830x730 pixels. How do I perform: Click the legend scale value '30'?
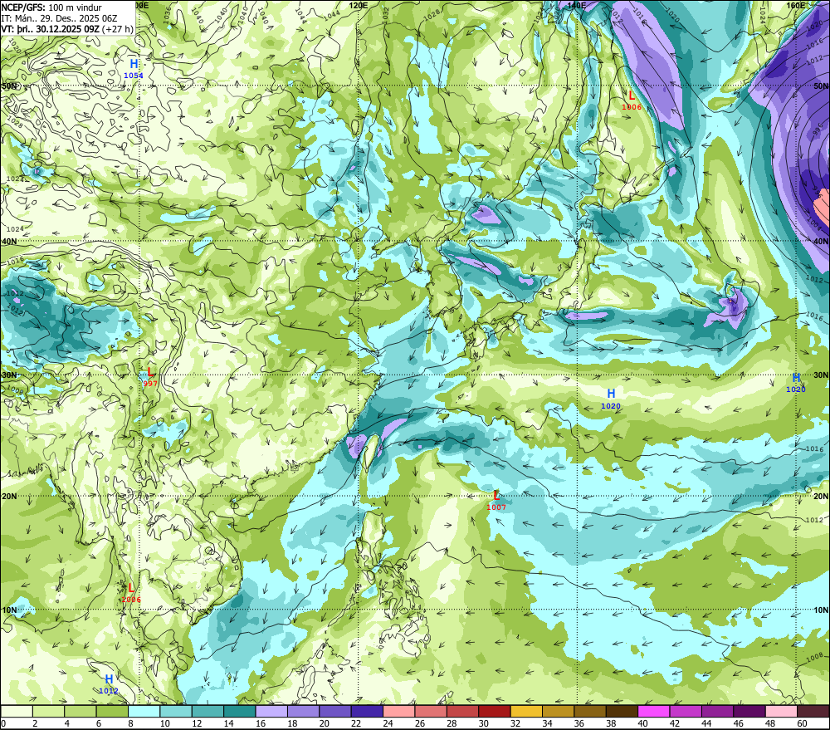pyautogui.click(x=483, y=723)
